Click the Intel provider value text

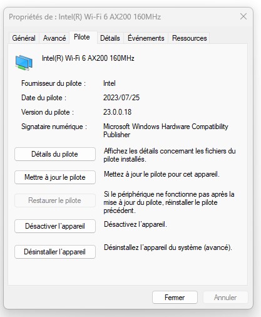pyautogui.click(x=109, y=83)
